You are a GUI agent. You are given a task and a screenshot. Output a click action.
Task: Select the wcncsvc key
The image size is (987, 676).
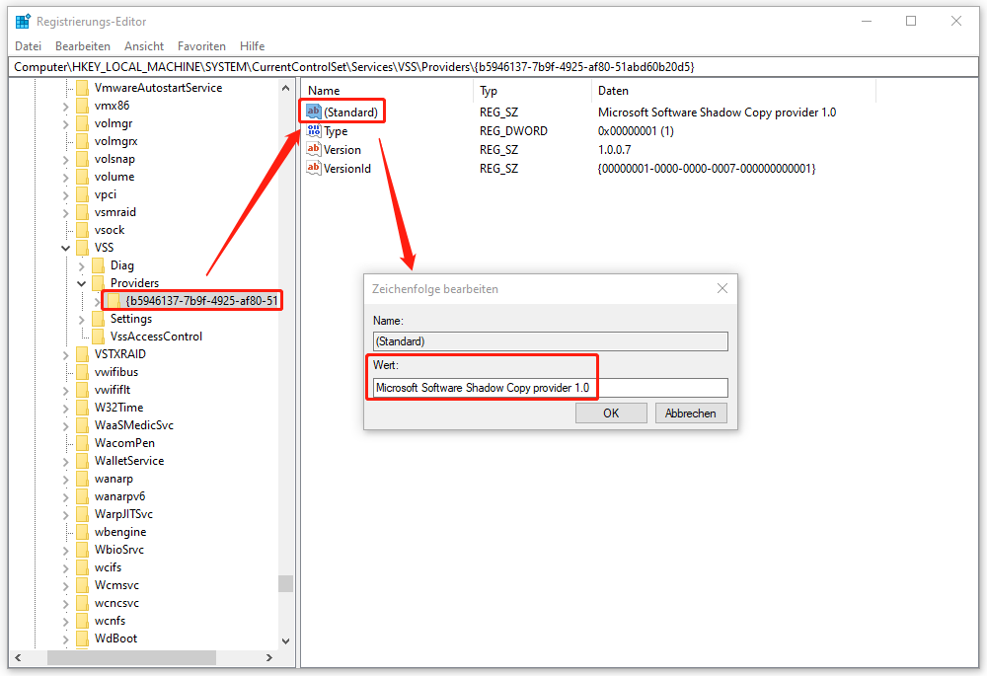click(x=117, y=603)
